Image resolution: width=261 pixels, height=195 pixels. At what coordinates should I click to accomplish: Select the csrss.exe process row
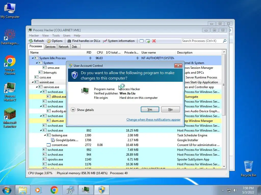(48, 77)
